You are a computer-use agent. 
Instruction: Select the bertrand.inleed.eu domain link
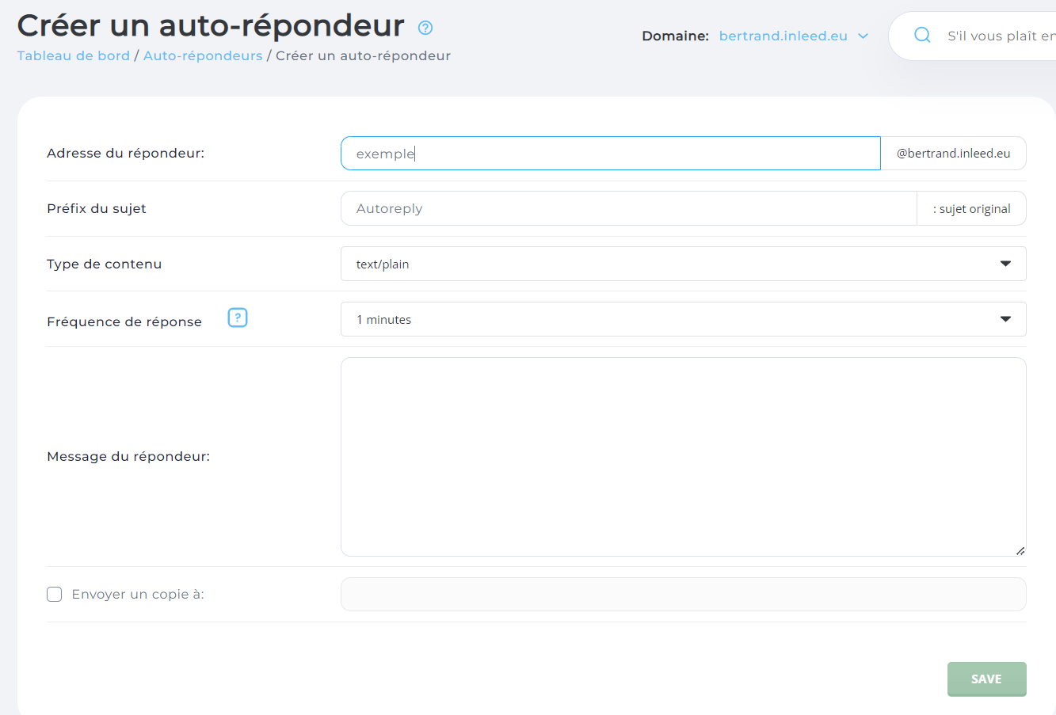tap(783, 36)
